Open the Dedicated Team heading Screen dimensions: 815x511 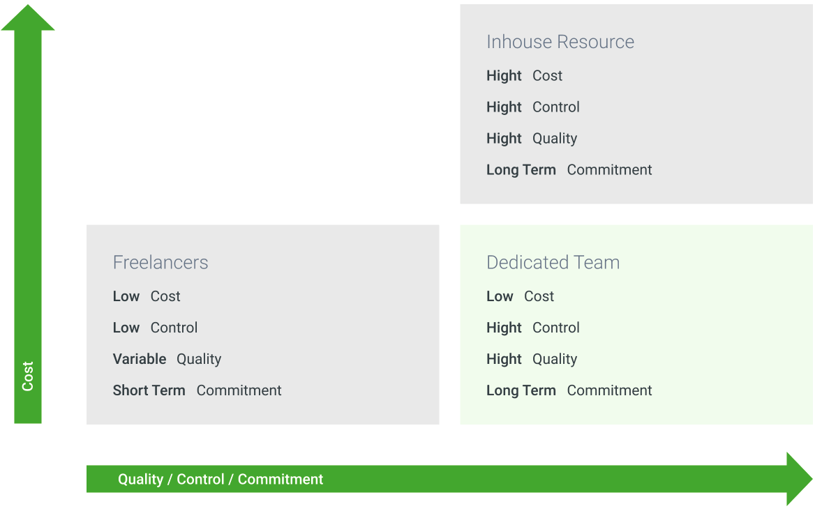[553, 262]
